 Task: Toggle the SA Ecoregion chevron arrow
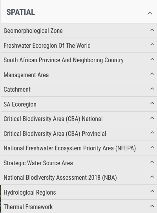(x=152, y=103)
